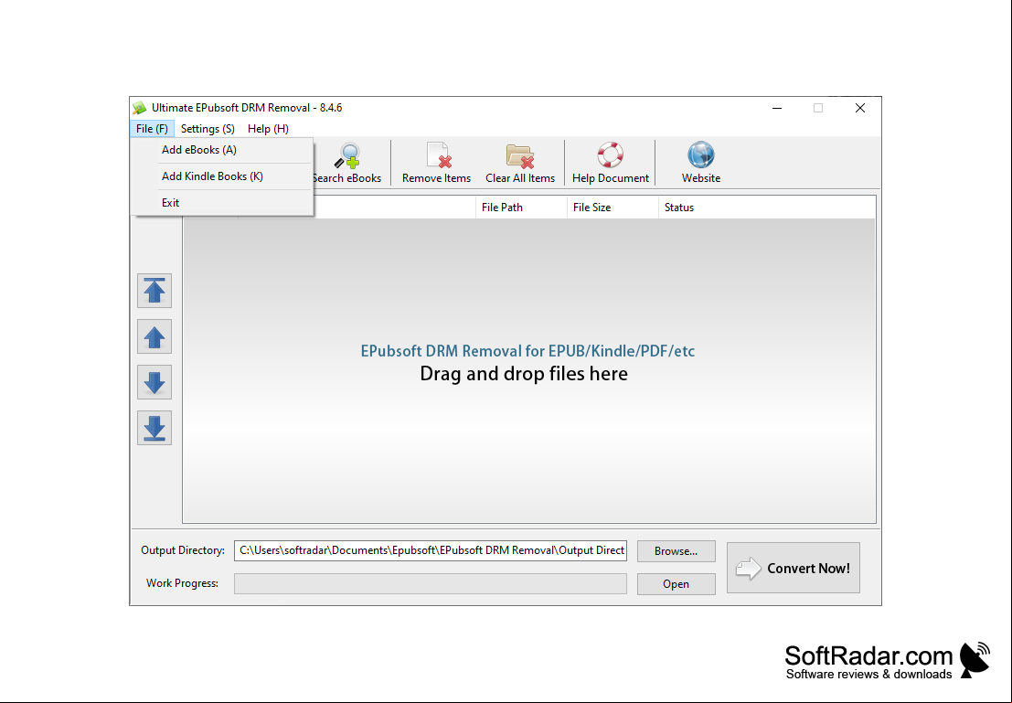Screen dimensions: 1012x703
Task: Click the Remove Items toolbar icon
Action: tap(438, 155)
